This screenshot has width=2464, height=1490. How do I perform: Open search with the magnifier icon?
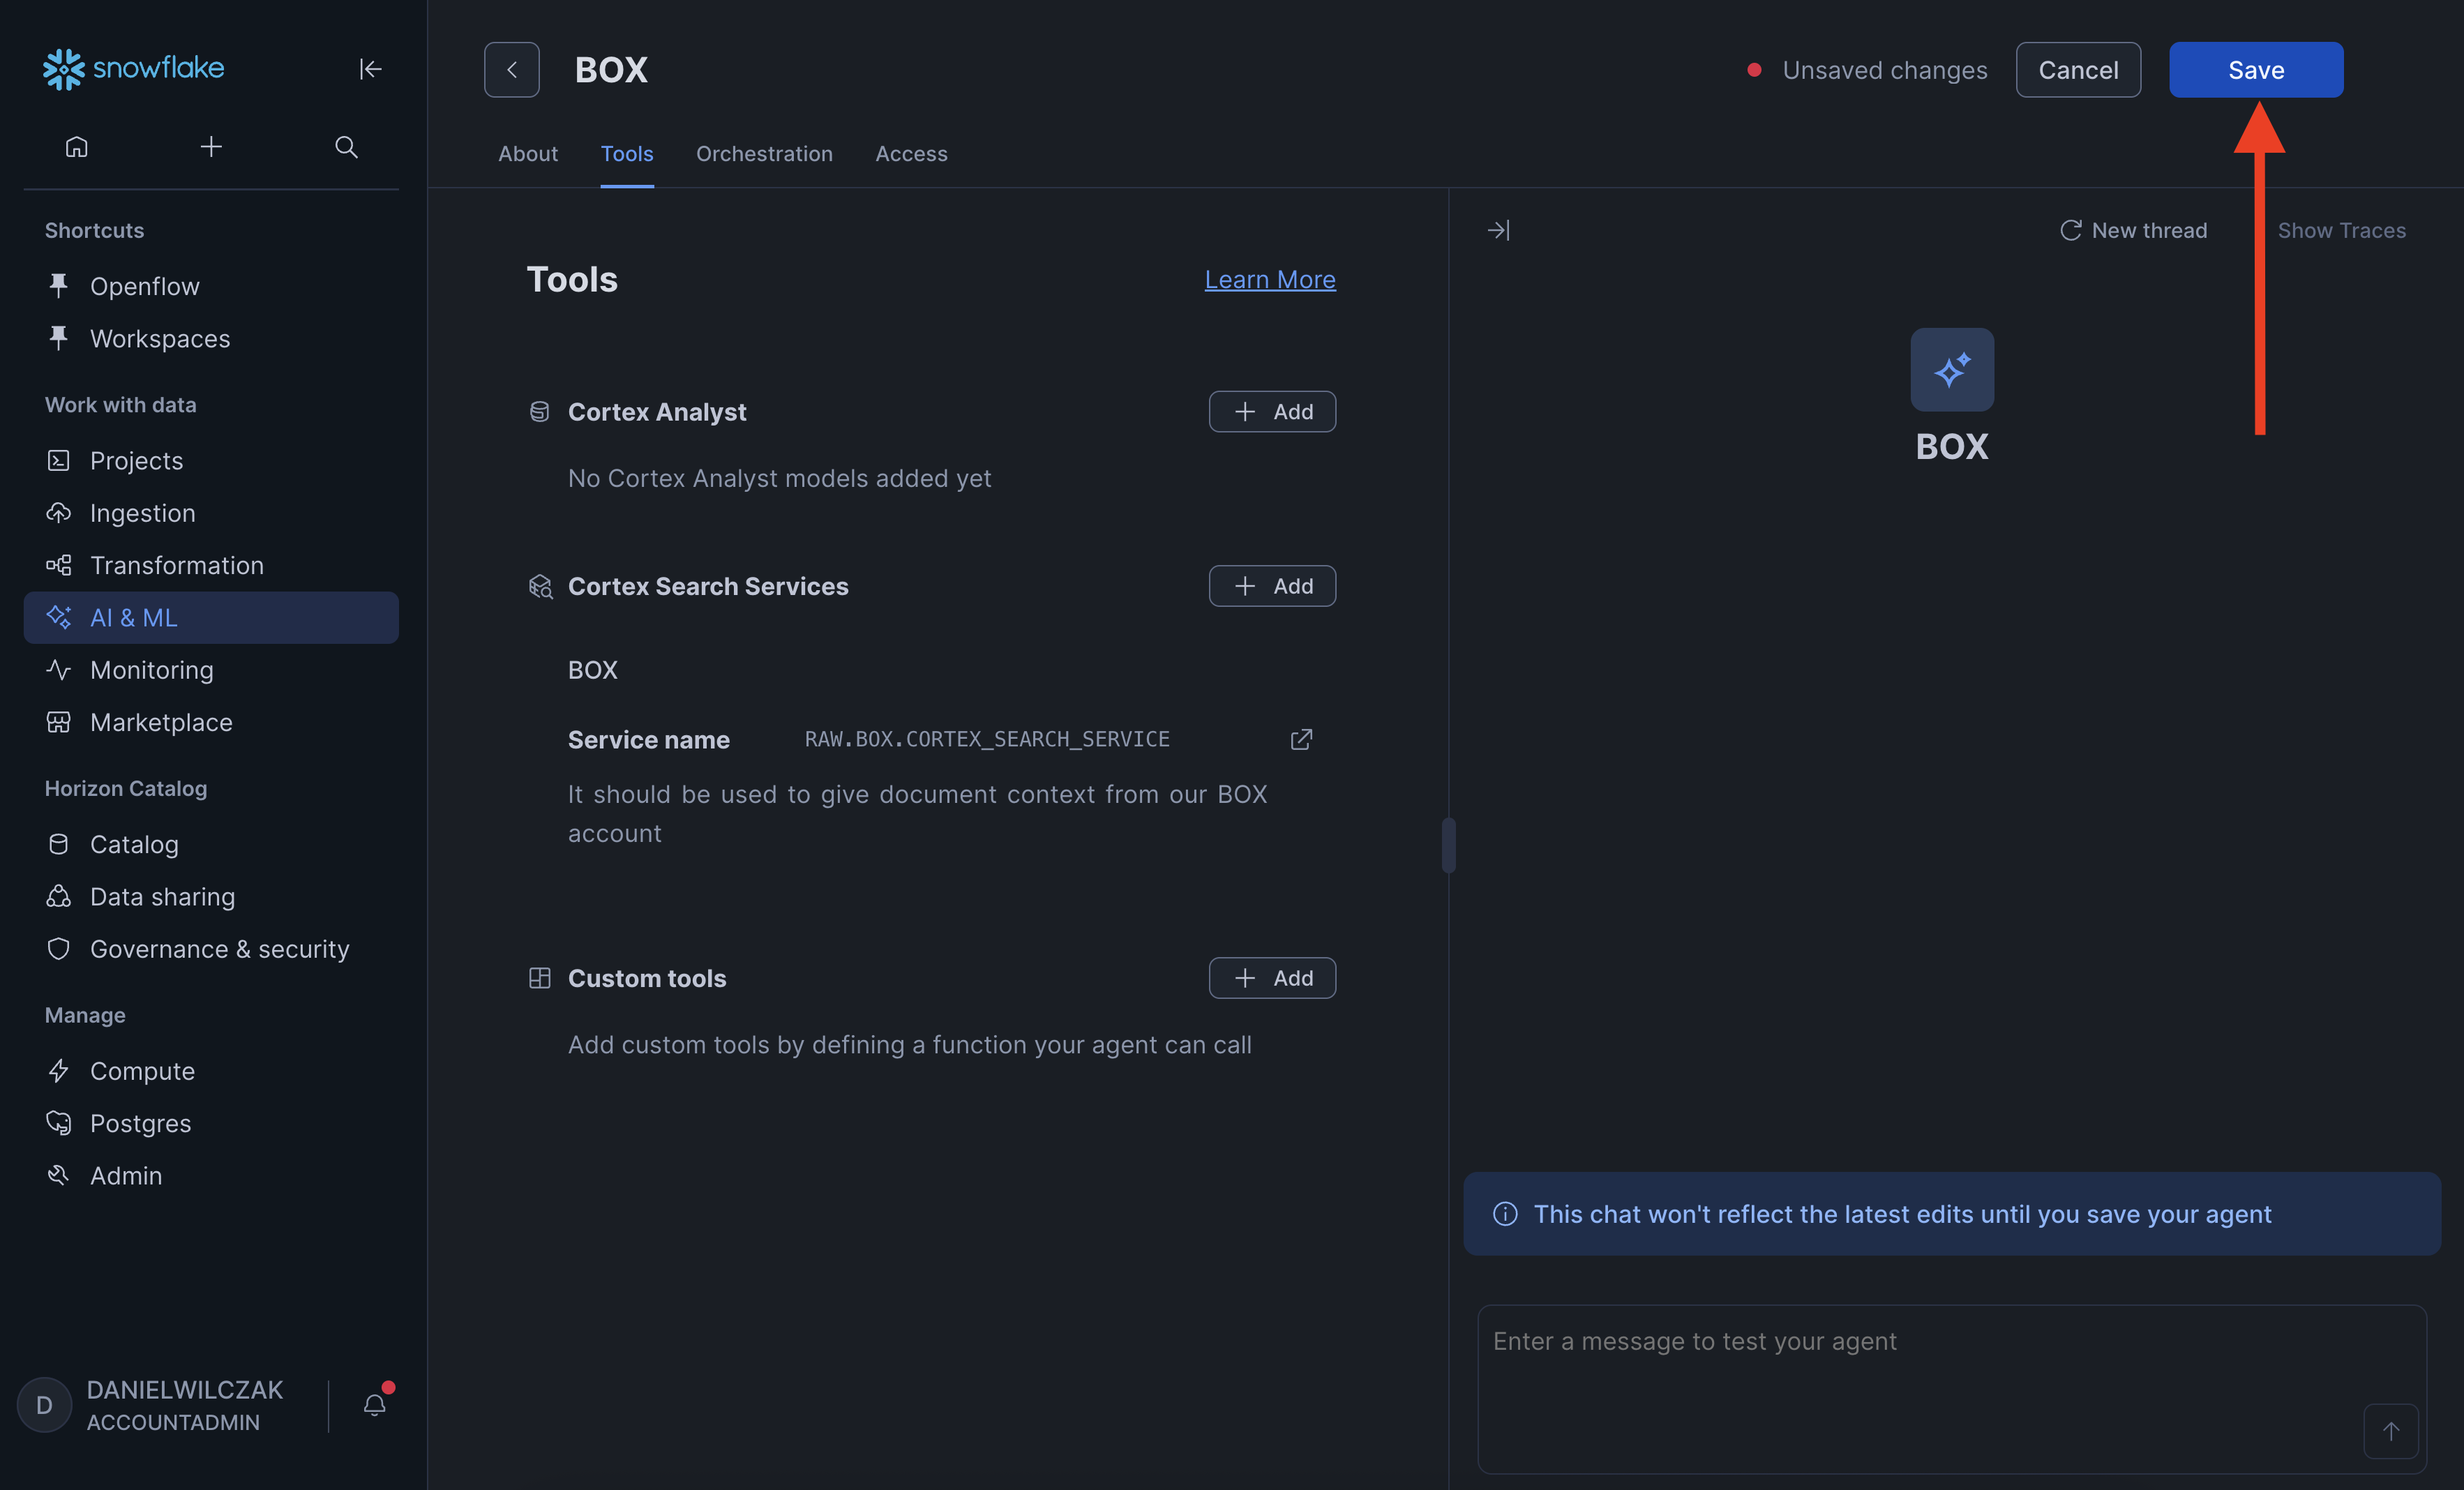click(346, 147)
